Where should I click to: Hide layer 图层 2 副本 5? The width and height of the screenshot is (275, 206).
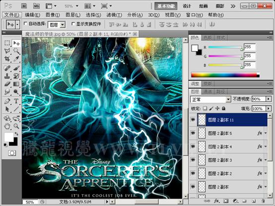193,133
